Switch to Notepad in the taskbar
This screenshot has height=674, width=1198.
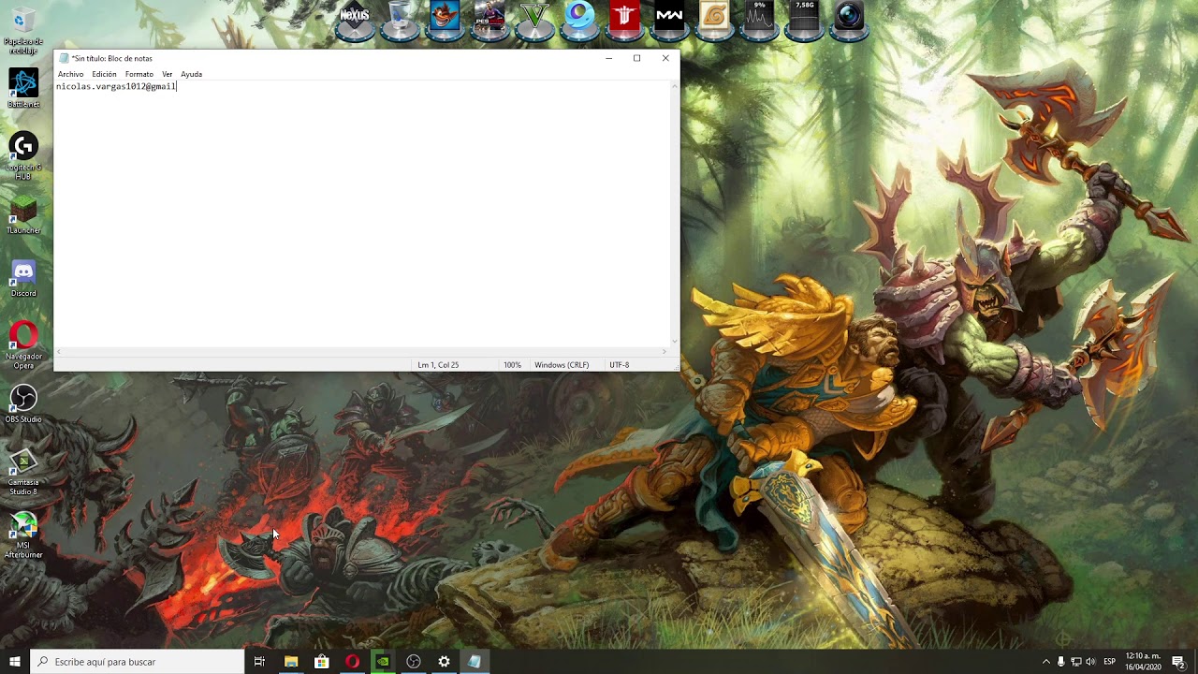475,662
